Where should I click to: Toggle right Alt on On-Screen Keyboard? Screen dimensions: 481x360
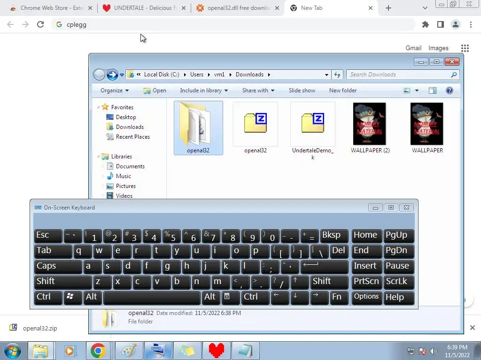[211, 297]
